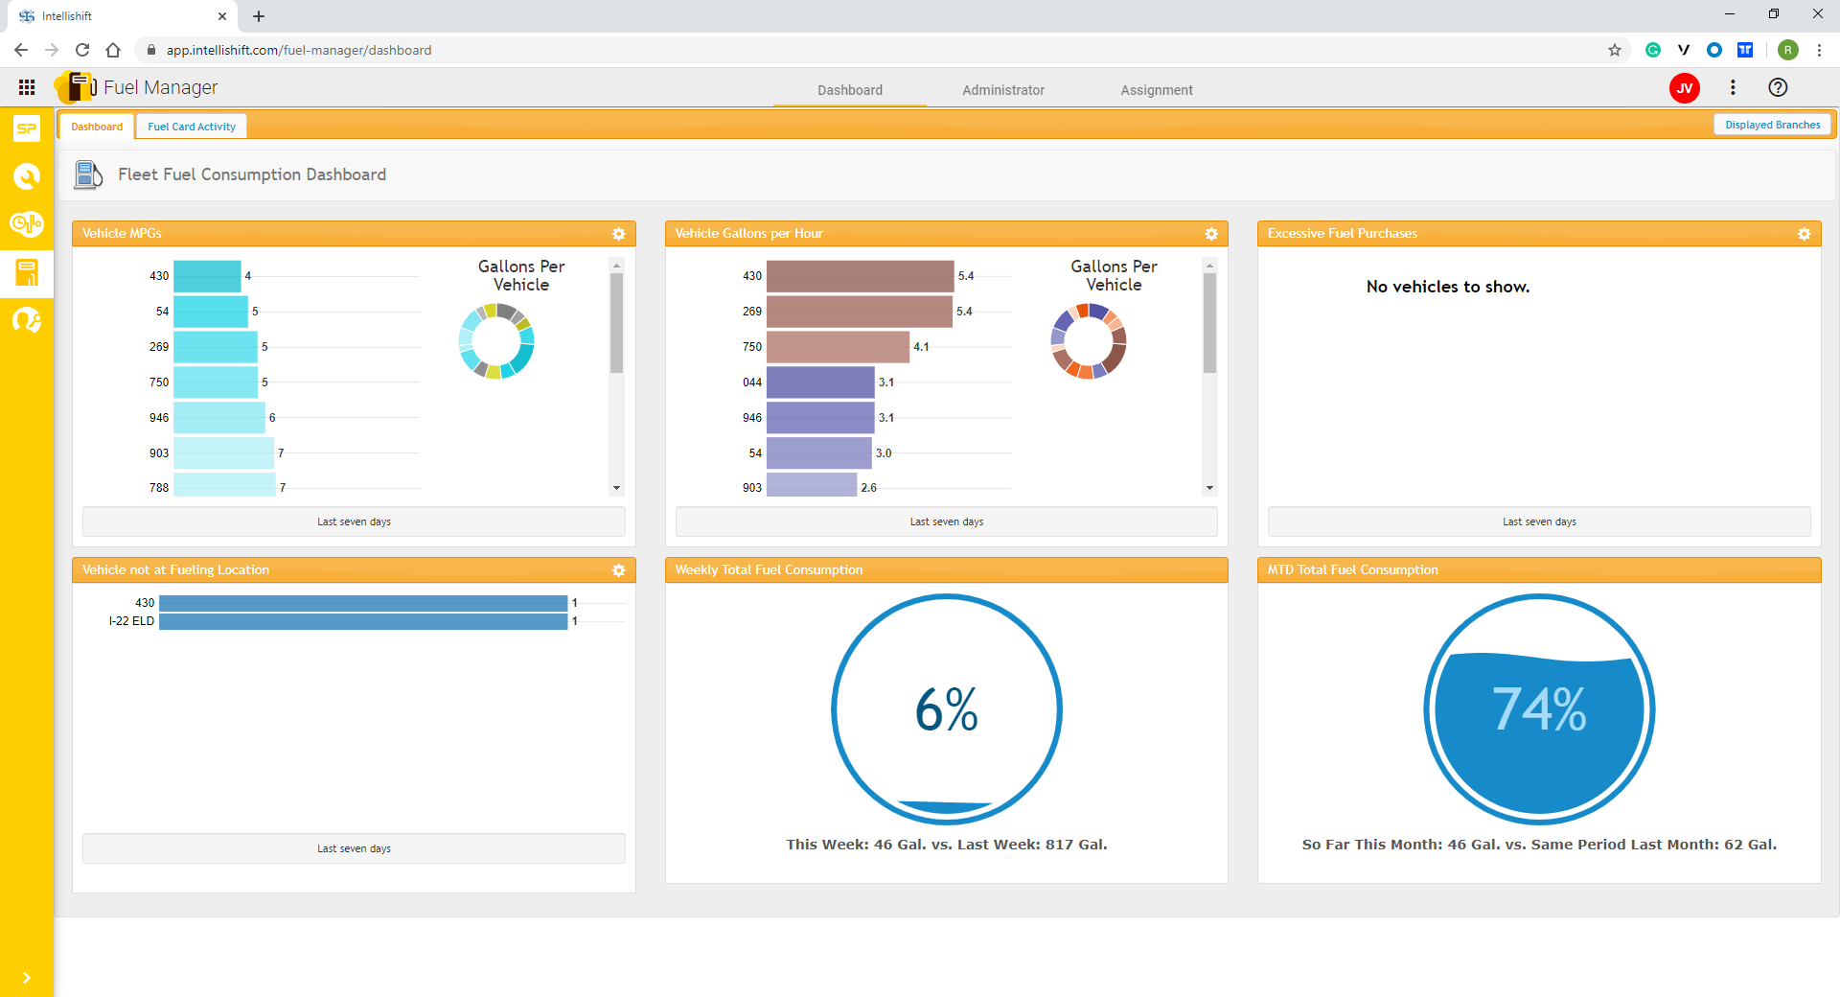The width and height of the screenshot is (1840, 997).
Task: Open the apps grid launcher icon
Action: (27, 87)
